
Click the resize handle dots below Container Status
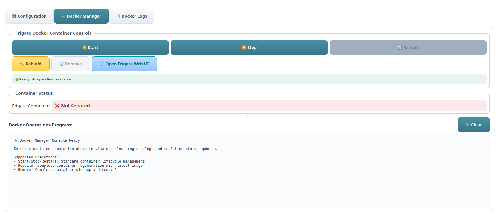(x=249, y=115)
